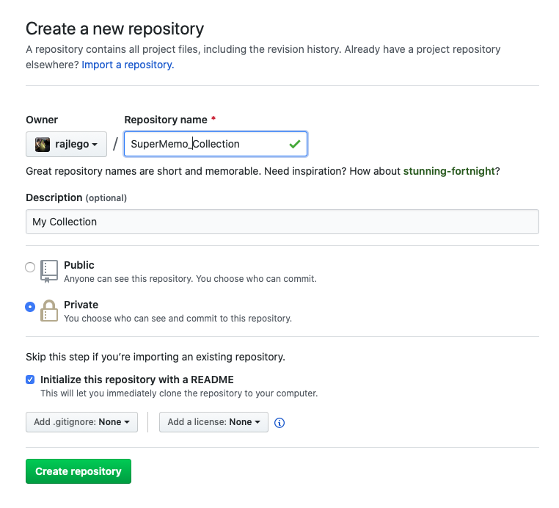The height and width of the screenshot is (508, 559).
Task: Select the Public radio button
Action: click(x=30, y=267)
